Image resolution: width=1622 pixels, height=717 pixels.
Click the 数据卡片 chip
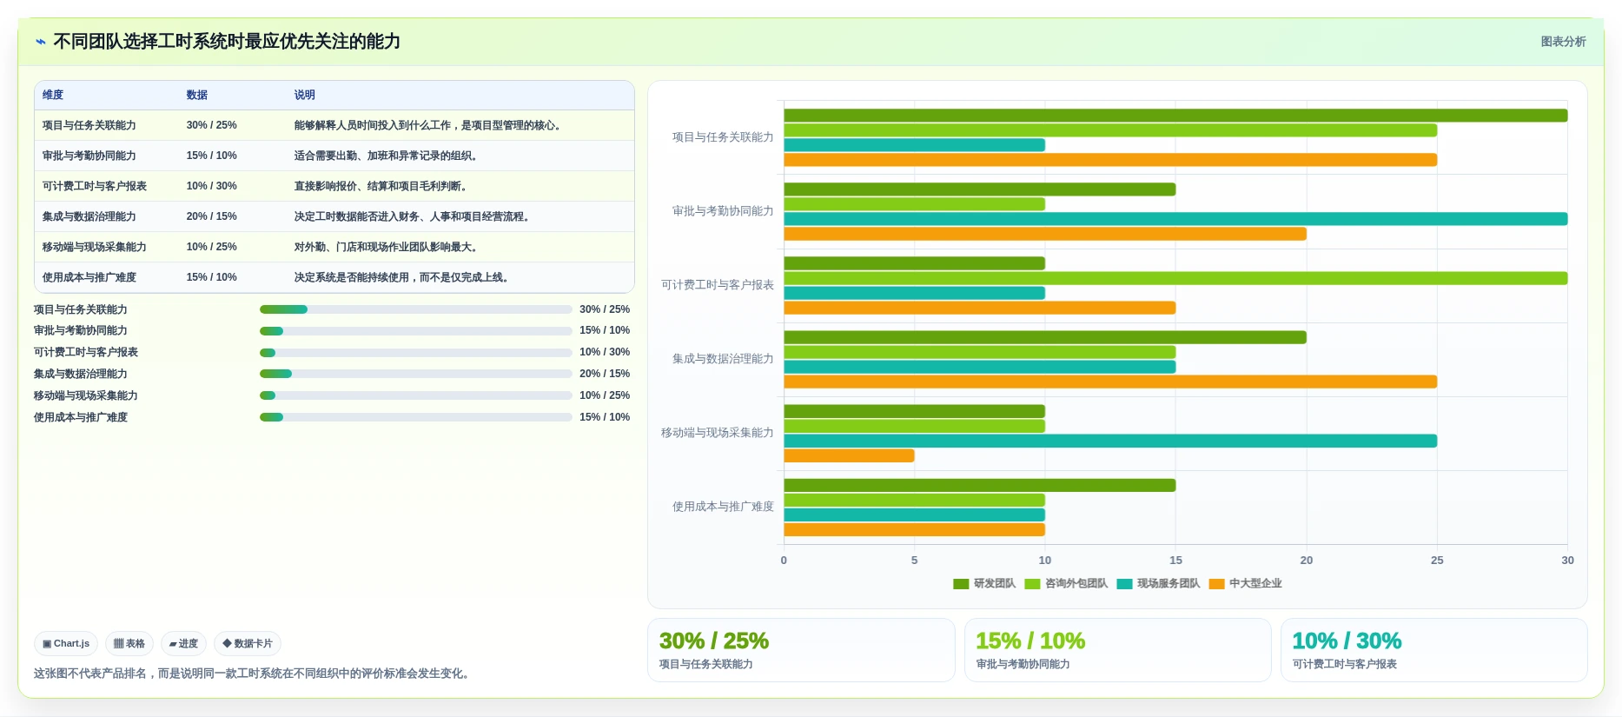click(x=248, y=643)
